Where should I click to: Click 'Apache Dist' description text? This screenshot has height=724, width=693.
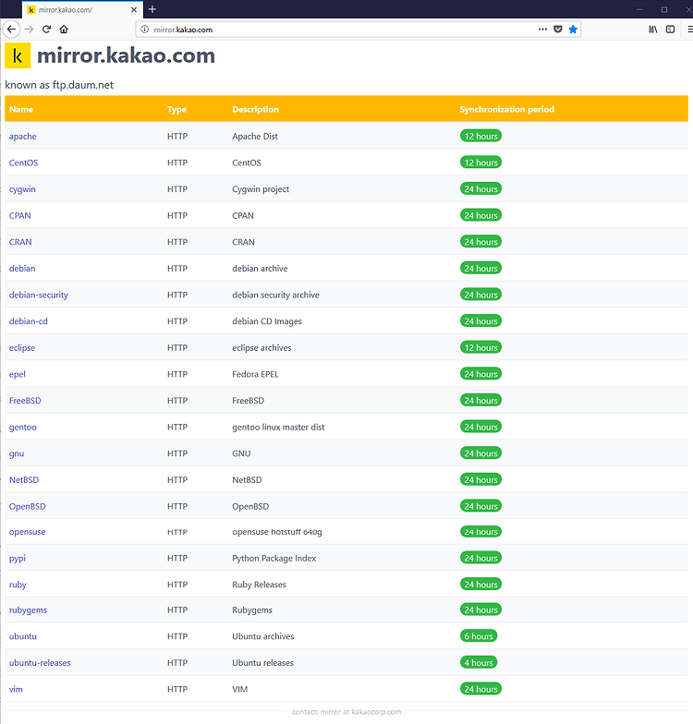click(x=255, y=137)
